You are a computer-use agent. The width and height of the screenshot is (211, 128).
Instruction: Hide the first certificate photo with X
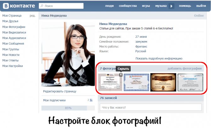coord(121,75)
